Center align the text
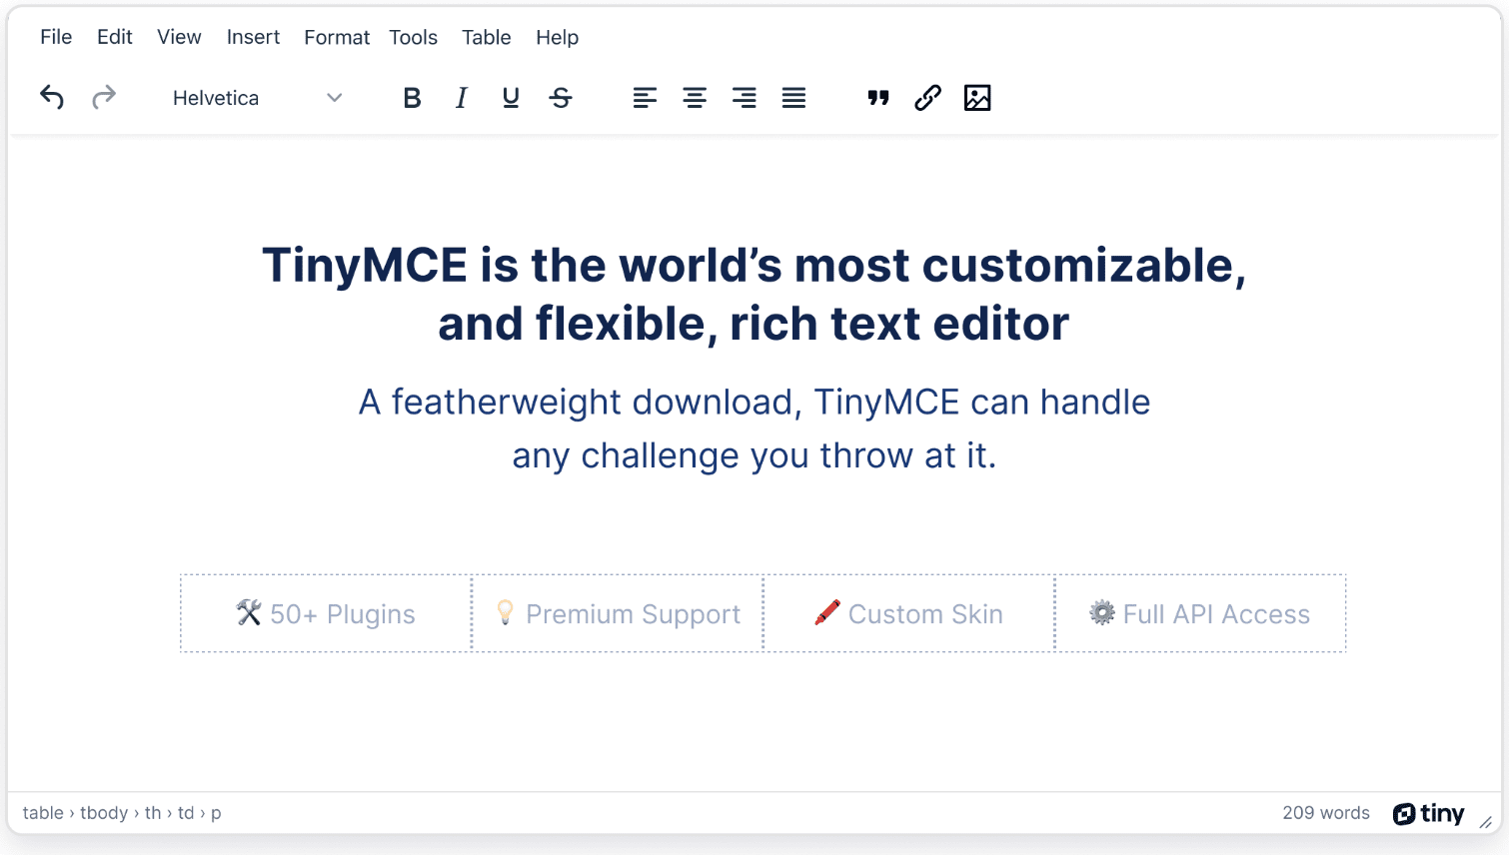The image size is (1509, 855). click(695, 97)
